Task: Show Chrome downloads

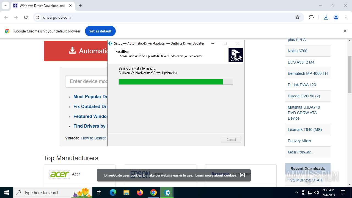Action: click(326, 17)
